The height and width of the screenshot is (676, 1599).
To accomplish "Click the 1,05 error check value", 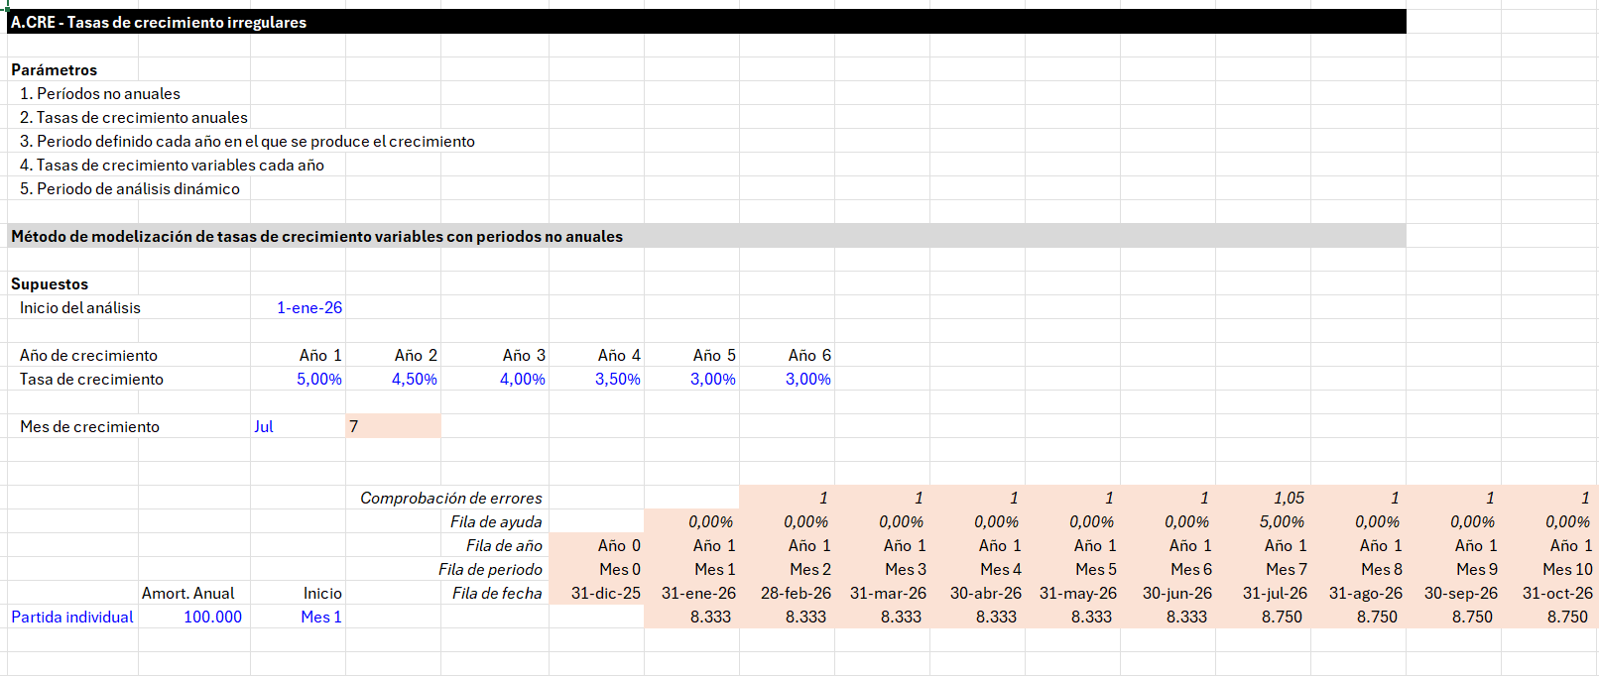I will pos(1288,498).
